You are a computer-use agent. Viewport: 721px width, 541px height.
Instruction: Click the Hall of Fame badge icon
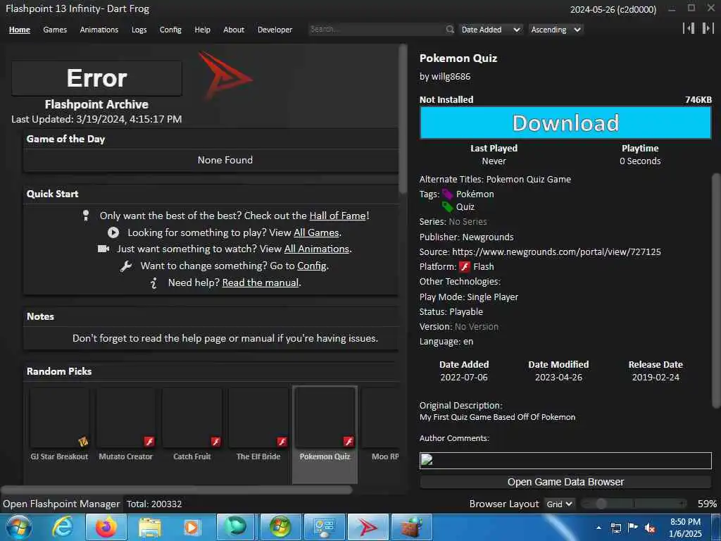85,216
